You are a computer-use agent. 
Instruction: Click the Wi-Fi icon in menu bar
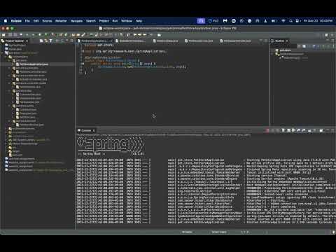(x=283, y=21)
